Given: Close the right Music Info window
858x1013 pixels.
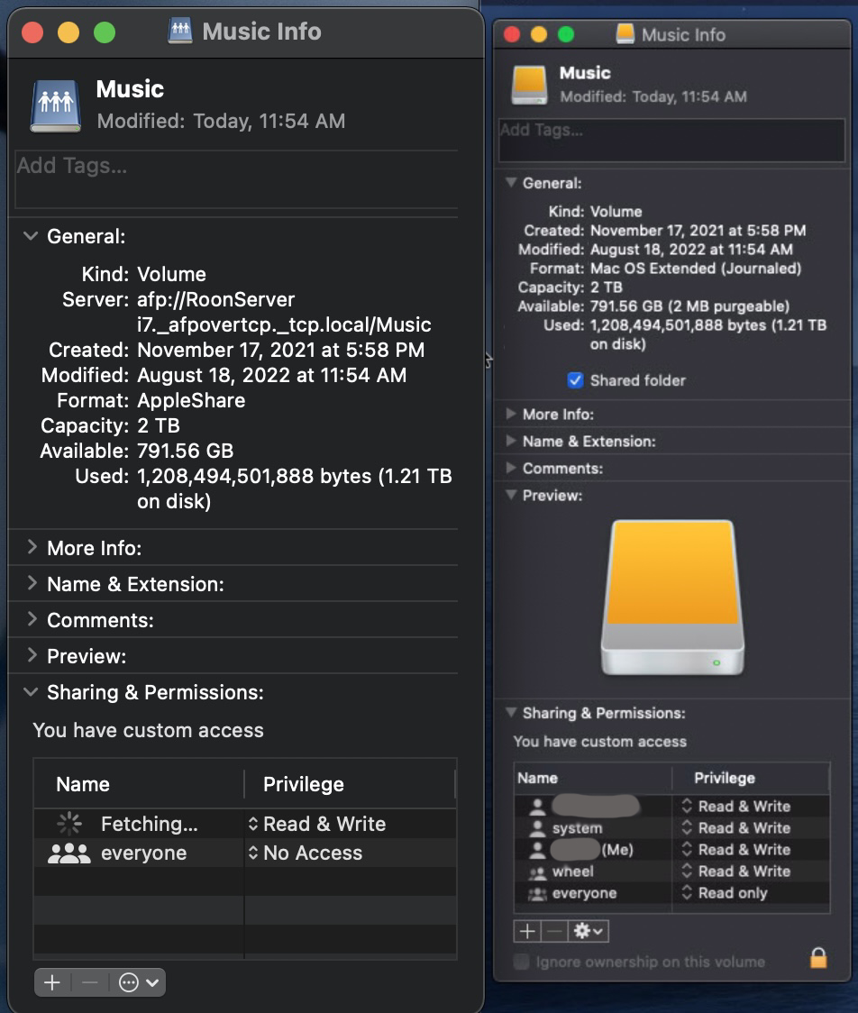Looking at the screenshot, I should (512, 34).
